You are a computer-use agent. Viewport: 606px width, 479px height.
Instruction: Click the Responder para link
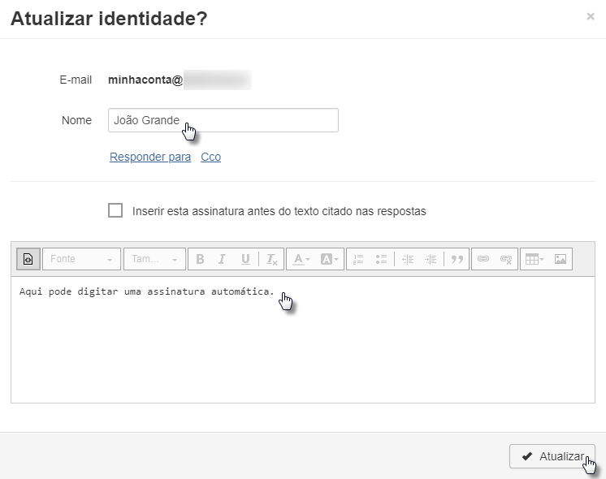(150, 157)
